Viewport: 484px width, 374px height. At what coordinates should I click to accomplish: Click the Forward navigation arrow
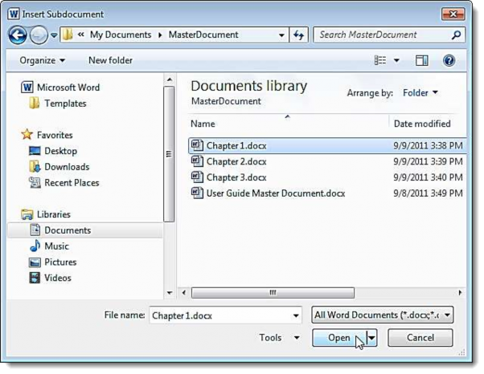pyautogui.click(x=39, y=35)
